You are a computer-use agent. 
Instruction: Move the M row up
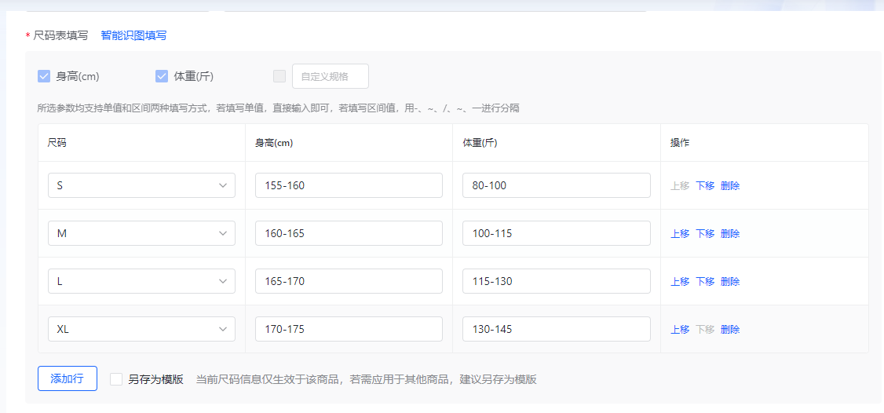point(680,234)
